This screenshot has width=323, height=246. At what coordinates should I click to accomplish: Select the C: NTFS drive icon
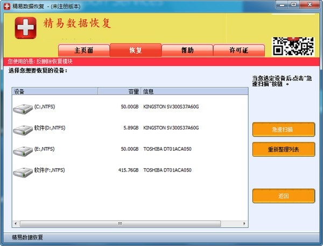(23, 109)
